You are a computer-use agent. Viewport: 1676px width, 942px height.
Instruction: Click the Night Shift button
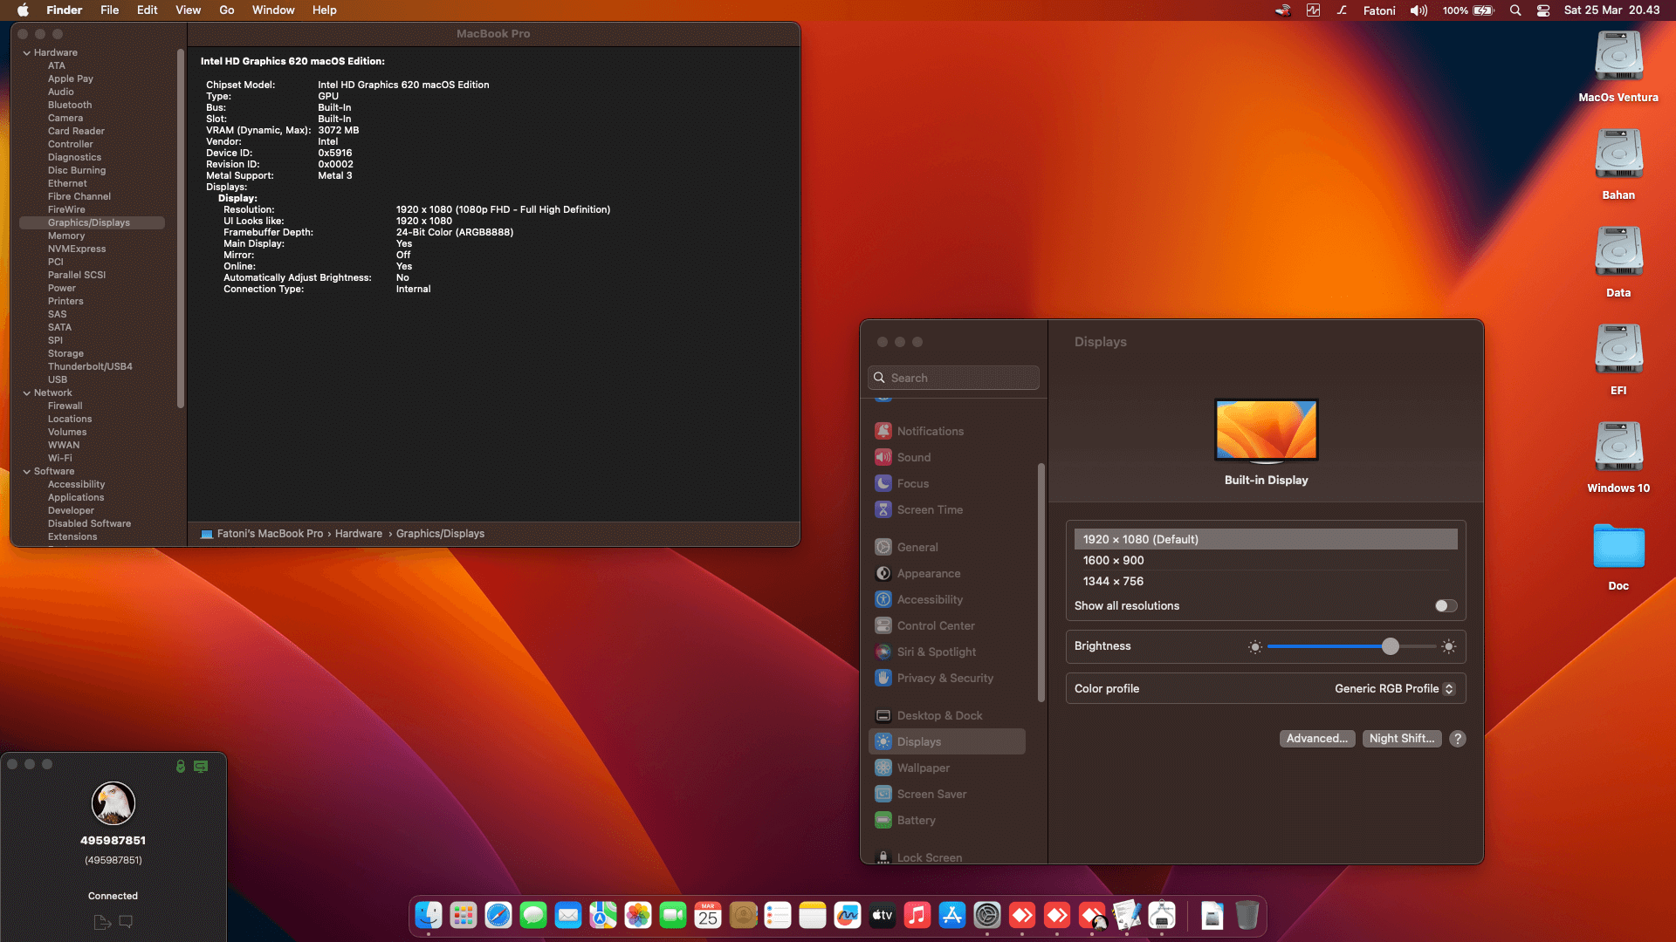tap(1401, 738)
